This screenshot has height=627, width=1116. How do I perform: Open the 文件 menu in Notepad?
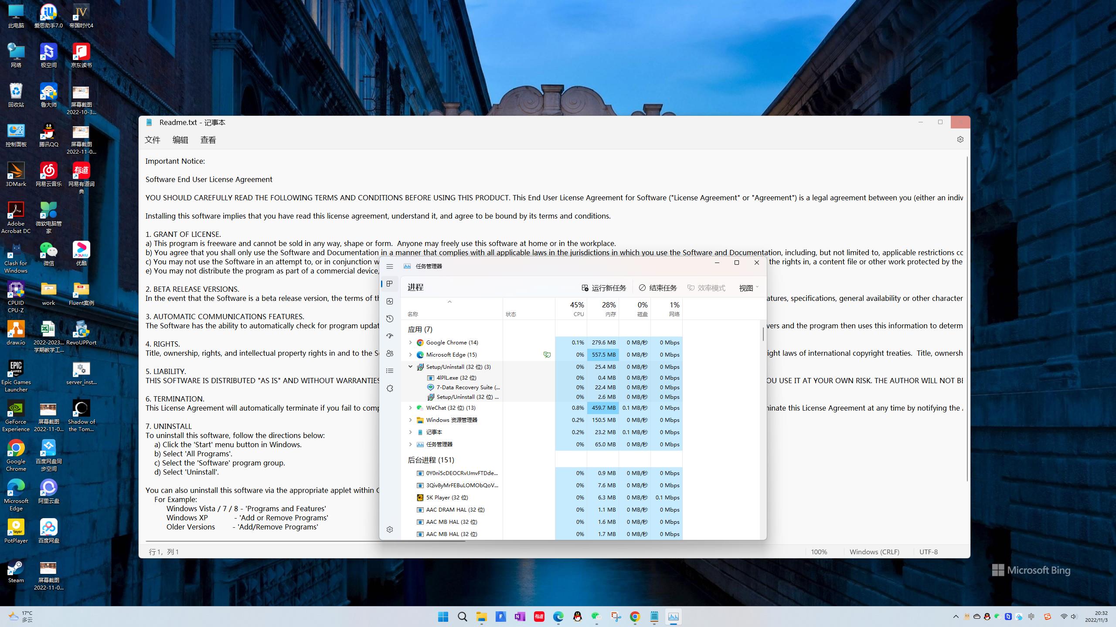pyautogui.click(x=153, y=140)
